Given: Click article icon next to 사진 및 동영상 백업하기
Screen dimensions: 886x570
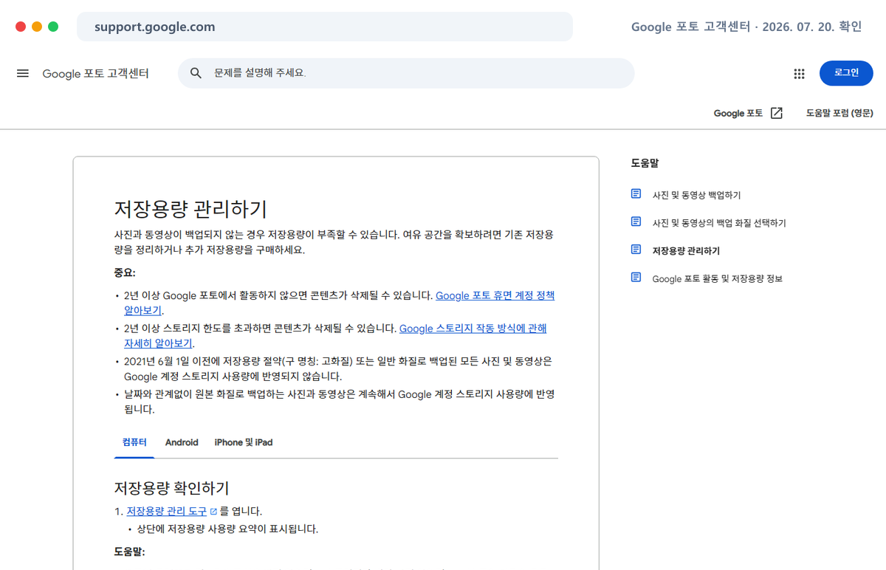Looking at the screenshot, I should [636, 194].
